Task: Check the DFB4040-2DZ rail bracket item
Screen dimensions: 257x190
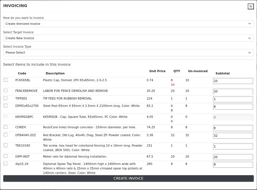Action: 6,135
